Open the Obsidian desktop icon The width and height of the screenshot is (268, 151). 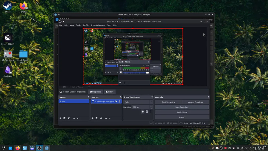coord(8,71)
